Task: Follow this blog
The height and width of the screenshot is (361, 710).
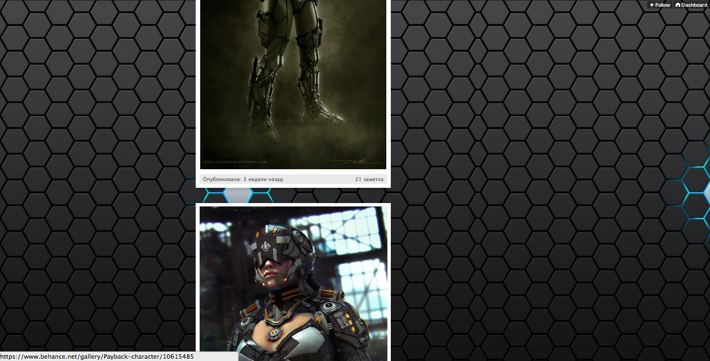Action: pyautogui.click(x=659, y=5)
